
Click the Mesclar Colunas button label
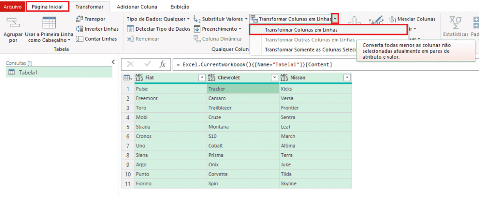(x=416, y=19)
